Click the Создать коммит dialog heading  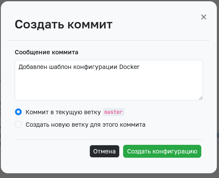tap(63, 25)
